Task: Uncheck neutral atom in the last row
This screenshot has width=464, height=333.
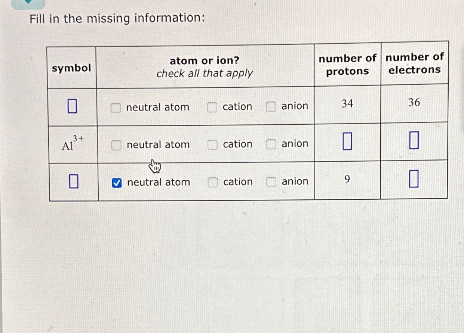Action: tap(116, 182)
